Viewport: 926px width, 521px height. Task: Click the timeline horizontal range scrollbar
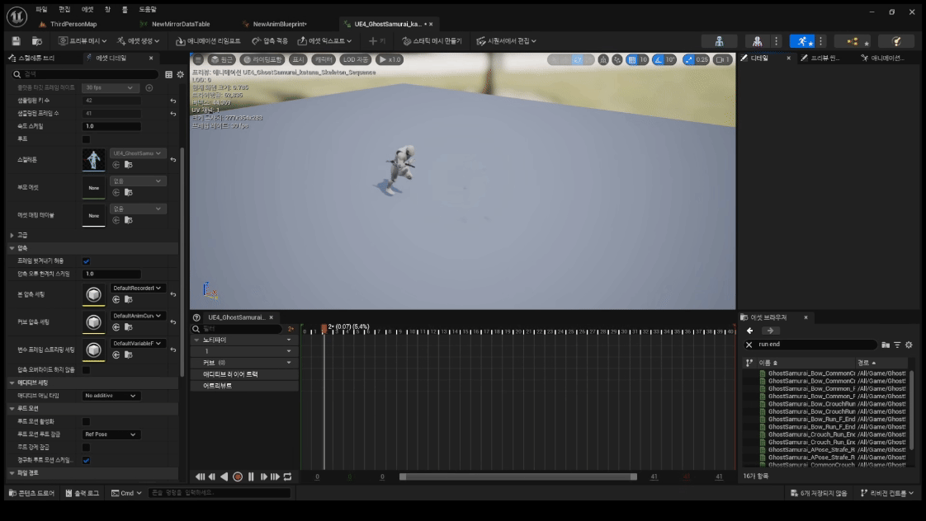pyautogui.click(x=518, y=476)
